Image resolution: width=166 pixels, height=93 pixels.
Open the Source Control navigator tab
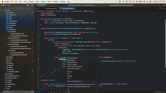click(9, 9)
